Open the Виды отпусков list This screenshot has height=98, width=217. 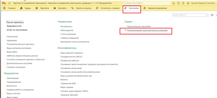click(13, 93)
